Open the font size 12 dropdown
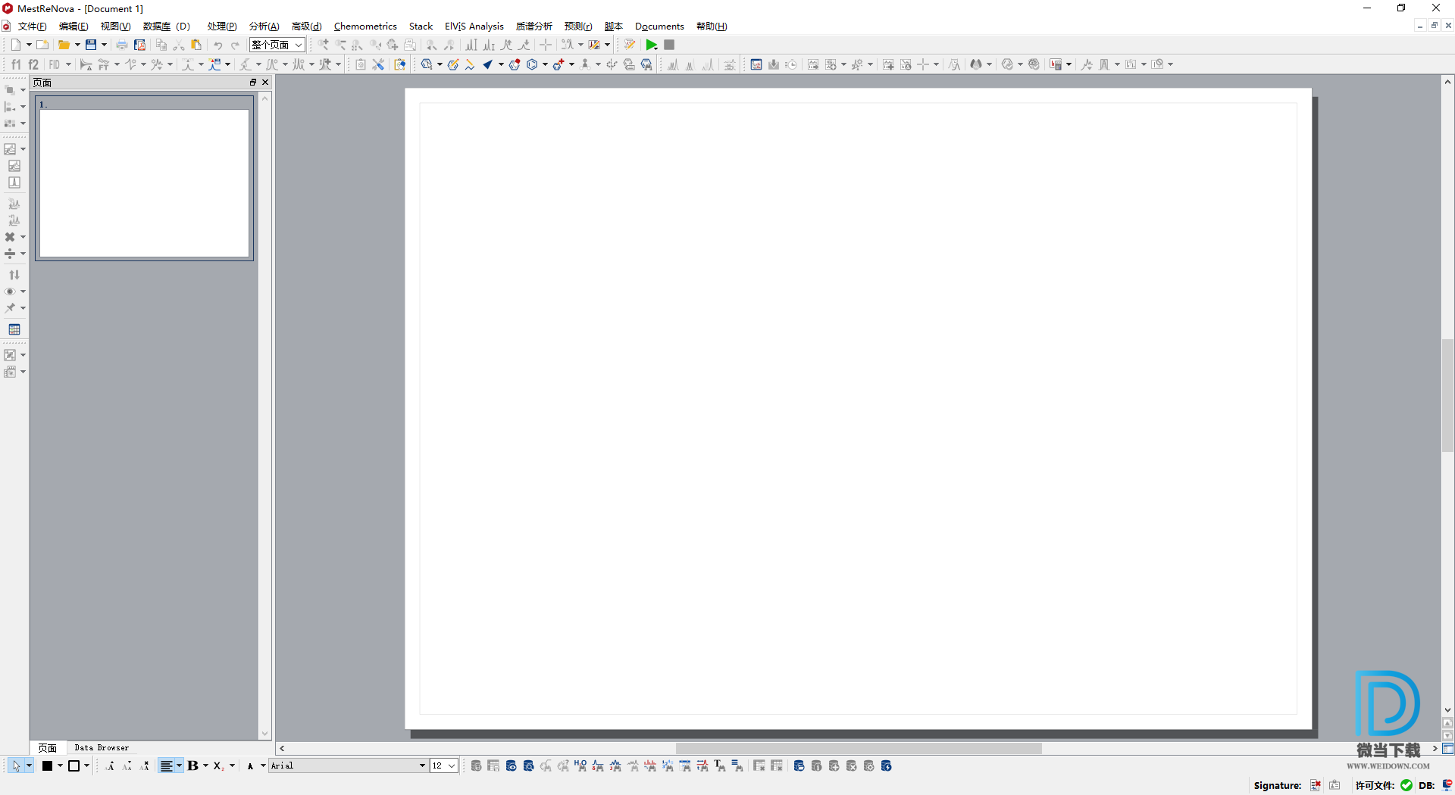Viewport: 1455px width, 795px height. pos(444,765)
